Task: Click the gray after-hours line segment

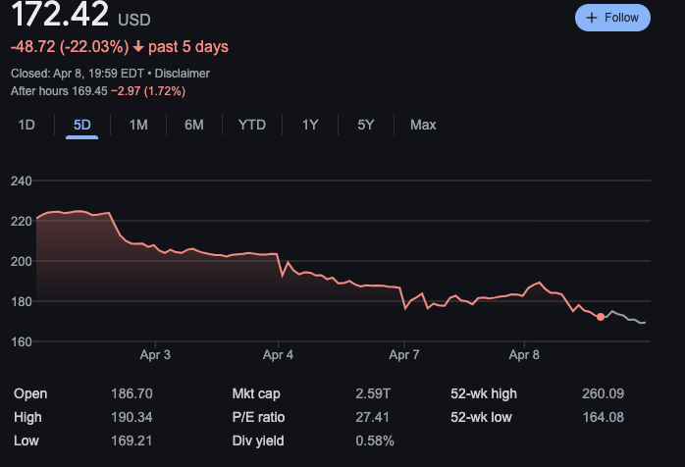Action: click(x=628, y=317)
